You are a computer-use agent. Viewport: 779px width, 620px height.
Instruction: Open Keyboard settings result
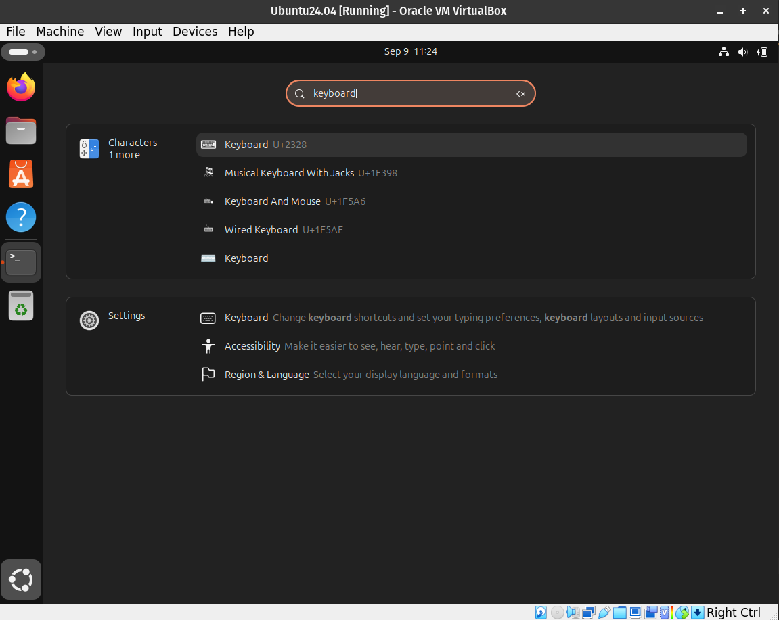coord(246,318)
